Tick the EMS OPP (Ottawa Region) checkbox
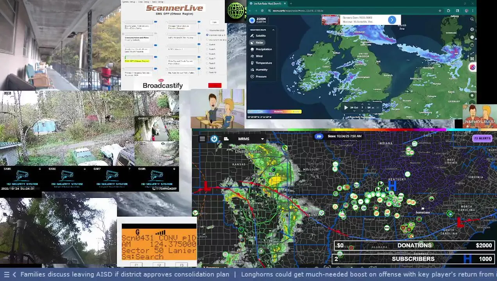The height and width of the screenshot is (281, 497). pyautogui.click(x=123, y=58)
